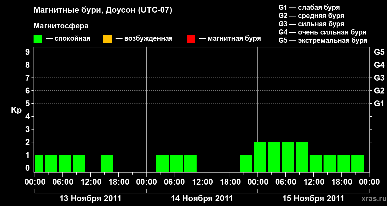Click the Kp 2 bar spanning midnight into 15 Ноября
The height and width of the screenshot is (206, 387).
[x=260, y=157]
